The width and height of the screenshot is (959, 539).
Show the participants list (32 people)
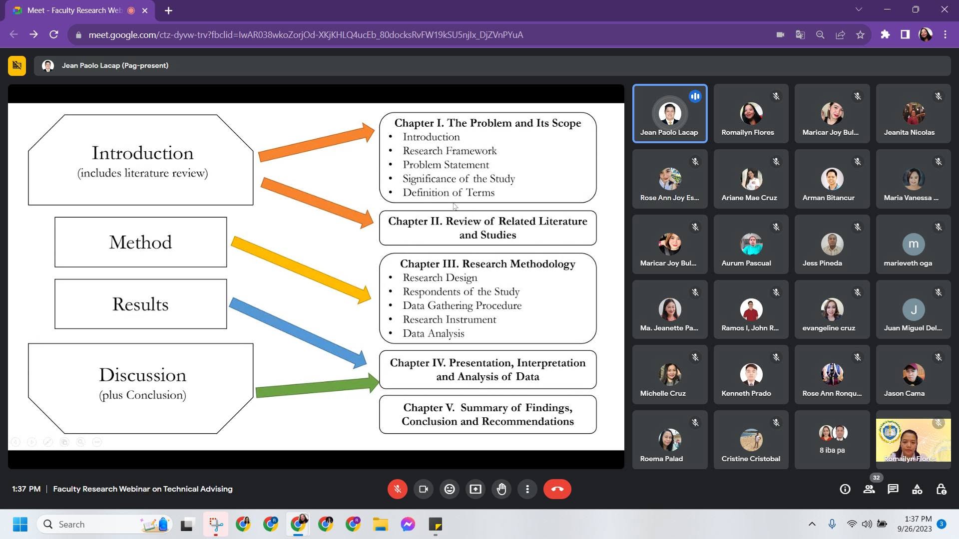click(869, 489)
